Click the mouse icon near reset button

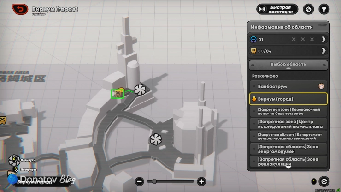coord(313,181)
